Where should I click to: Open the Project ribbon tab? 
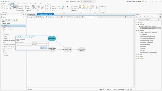[3, 4]
